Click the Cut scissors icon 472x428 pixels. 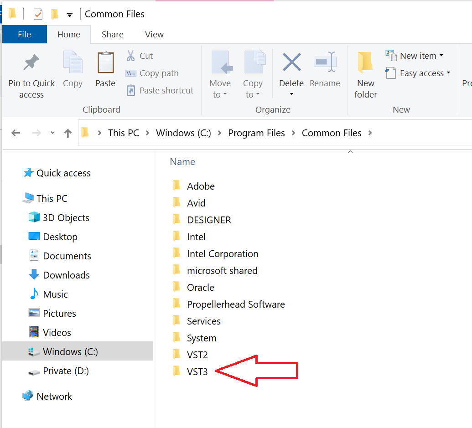click(x=131, y=56)
